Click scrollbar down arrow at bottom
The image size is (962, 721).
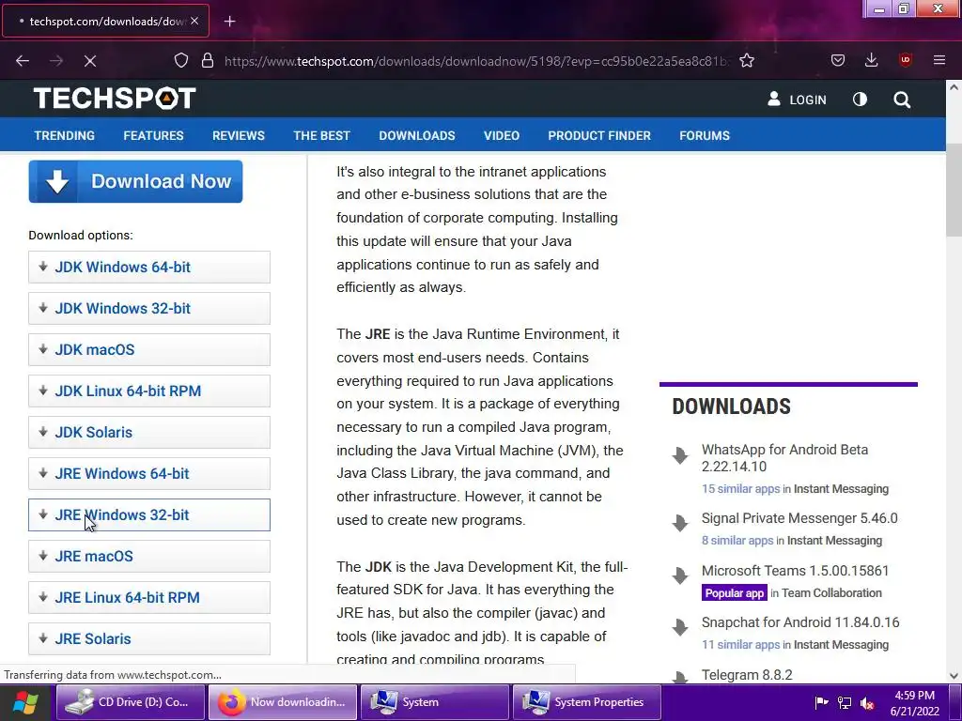click(954, 676)
